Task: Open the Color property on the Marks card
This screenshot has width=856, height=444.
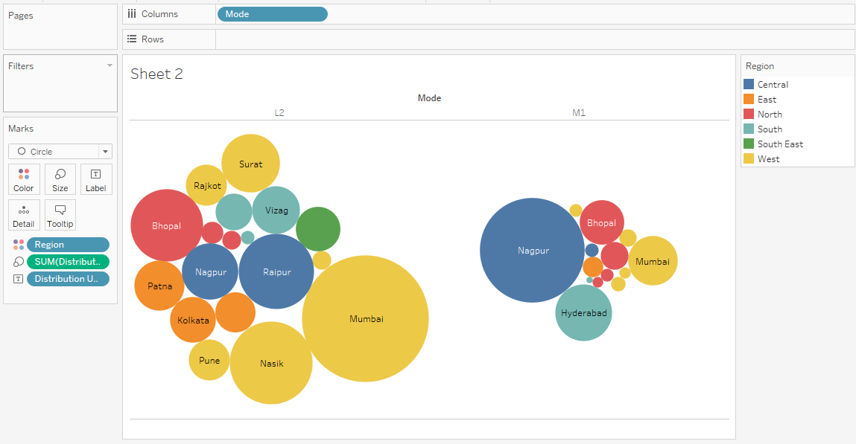Action: click(23, 178)
